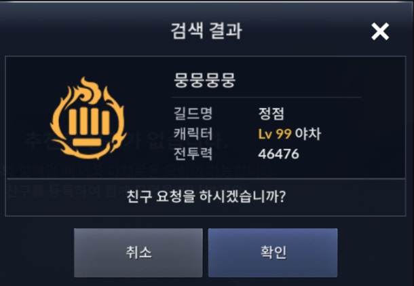Image resolution: width=414 pixels, height=286 pixels.
Task: Click the 길드명 label
Action: [193, 113]
